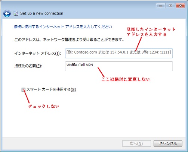Click the ネットワーク管理者 description sentence
The height and width of the screenshot is (152, 188).
pyautogui.click(x=69, y=40)
